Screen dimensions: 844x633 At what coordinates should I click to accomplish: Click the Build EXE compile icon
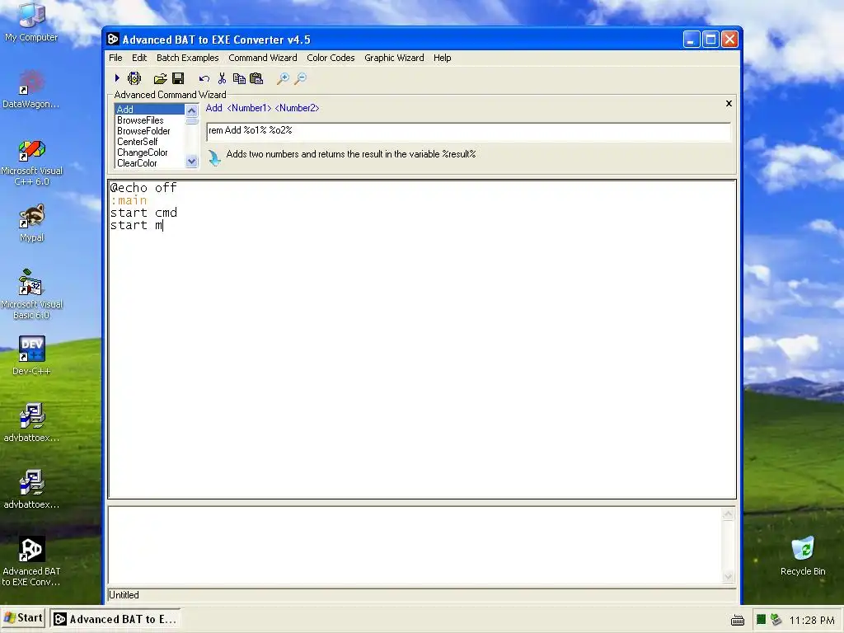tap(134, 78)
